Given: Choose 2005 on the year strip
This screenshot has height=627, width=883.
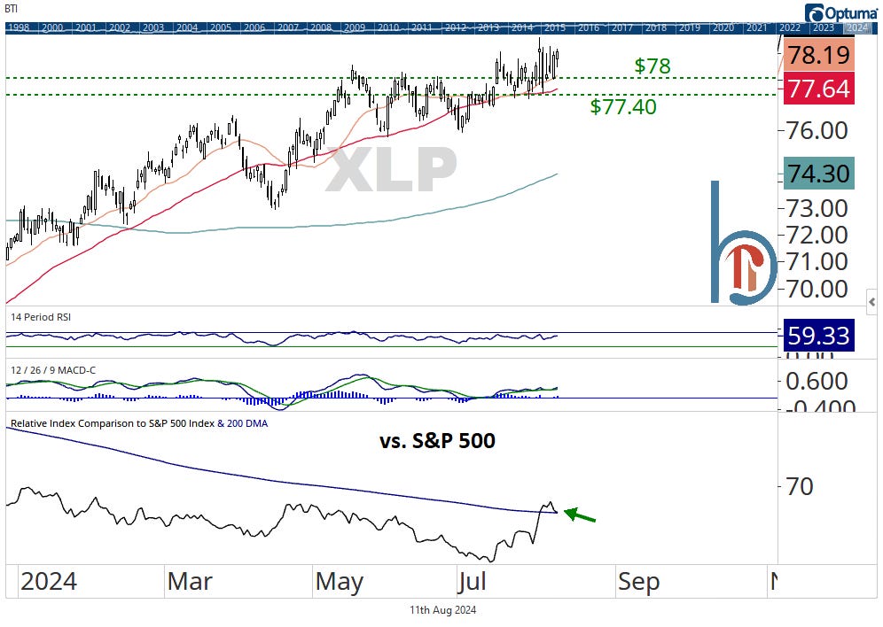Looking at the screenshot, I should pyautogui.click(x=221, y=27).
